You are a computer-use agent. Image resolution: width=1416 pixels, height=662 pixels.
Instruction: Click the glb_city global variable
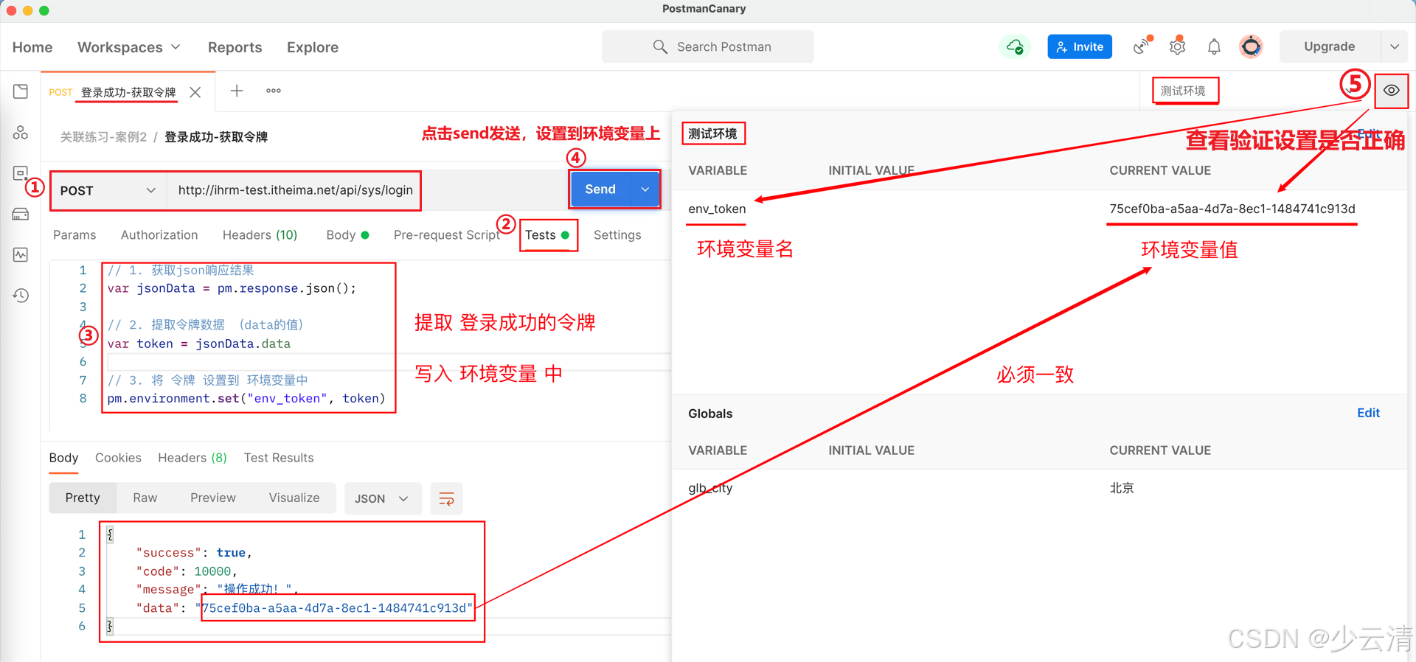click(x=710, y=488)
